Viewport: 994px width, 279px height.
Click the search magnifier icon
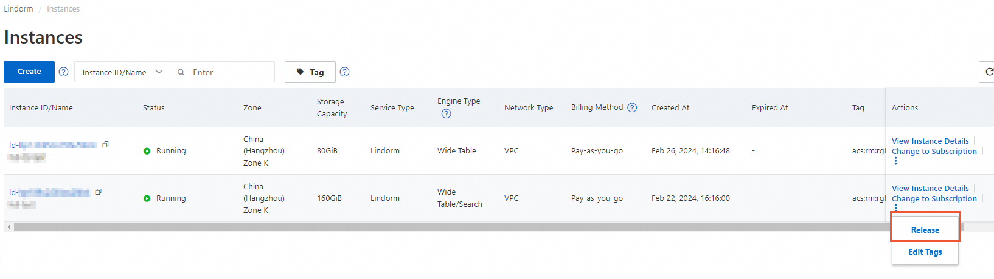pos(181,72)
